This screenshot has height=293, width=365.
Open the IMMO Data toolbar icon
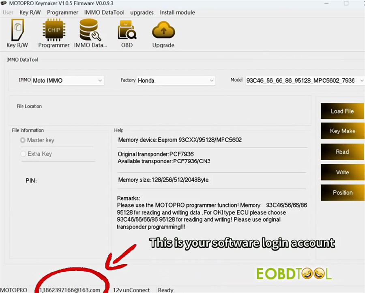[90, 34]
